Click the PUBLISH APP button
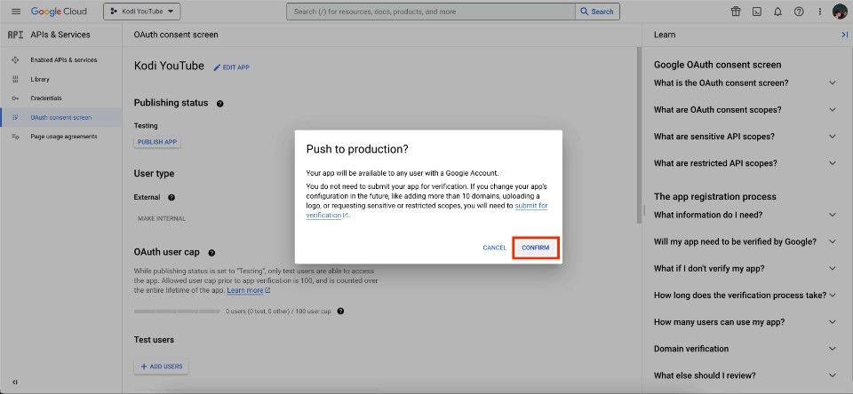853x394 pixels. tap(157, 142)
